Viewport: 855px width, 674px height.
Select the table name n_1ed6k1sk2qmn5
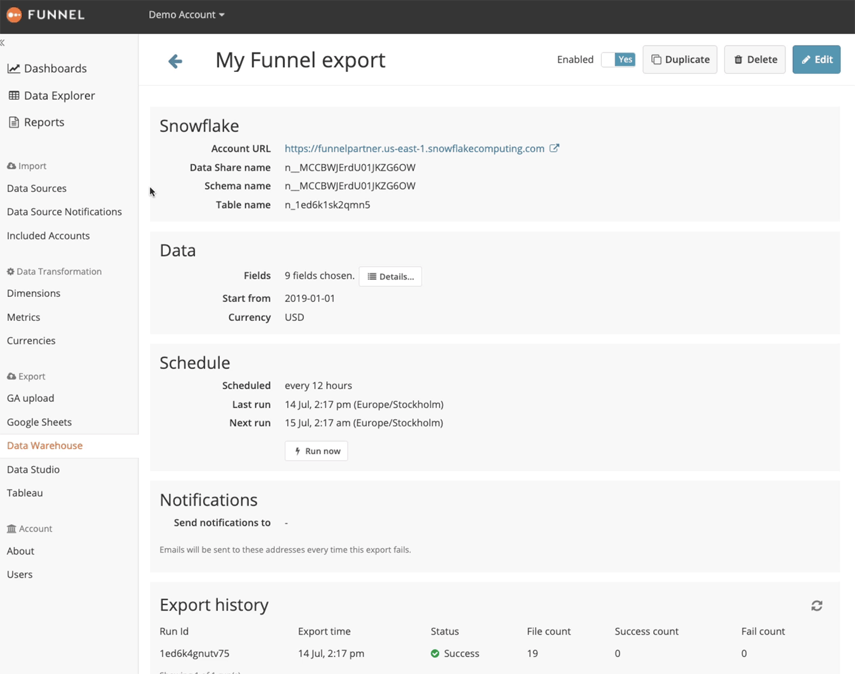(327, 205)
